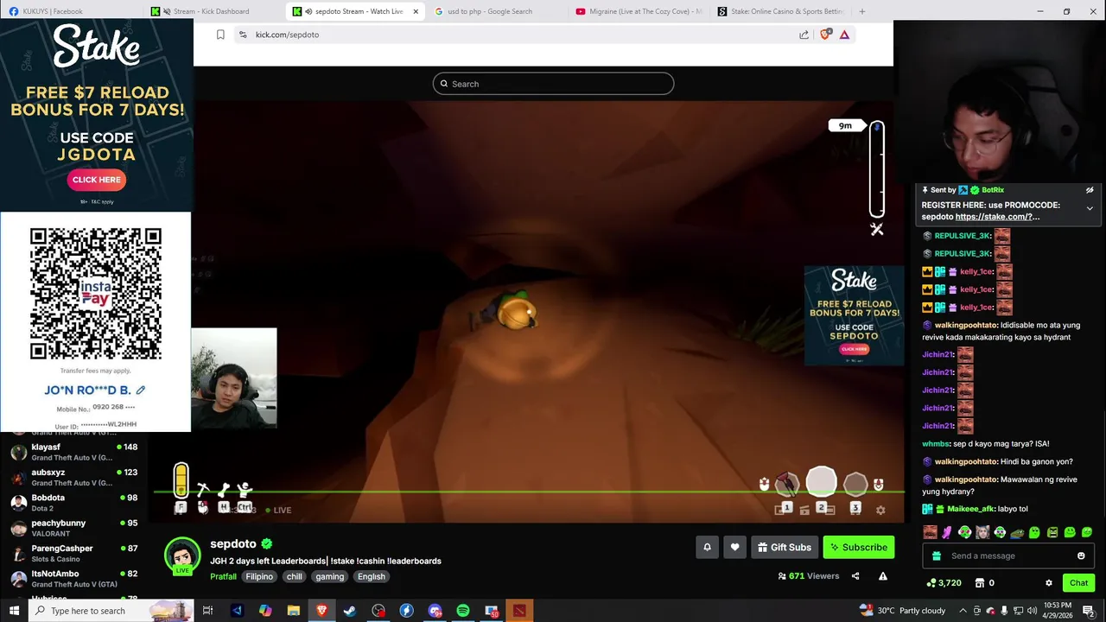1106x622 pixels.
Task: Switch to the Stake Online Casino tab
Action: pyautogui.click(x=781, y=11)
